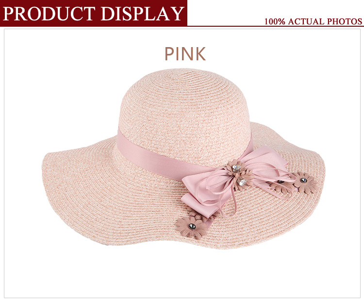Click the dark red line under the header
Screen dimensions: 364x304
pos(276,26)
